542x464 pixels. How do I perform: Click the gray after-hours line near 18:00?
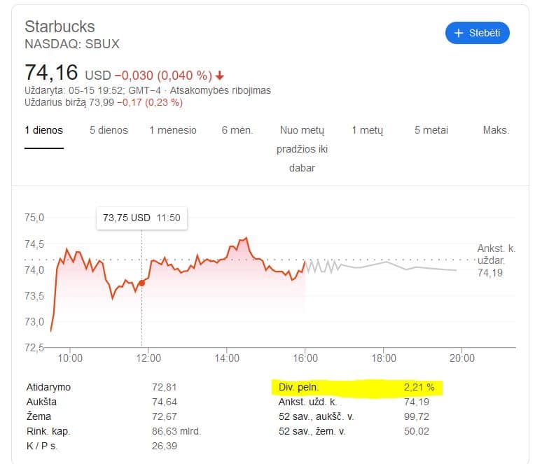384,262
